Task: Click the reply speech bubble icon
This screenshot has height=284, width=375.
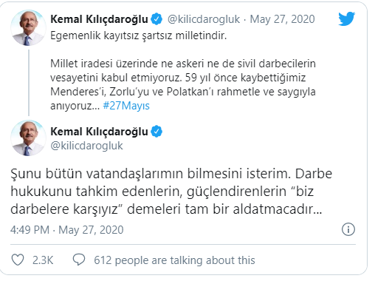Action: point(79,260)
